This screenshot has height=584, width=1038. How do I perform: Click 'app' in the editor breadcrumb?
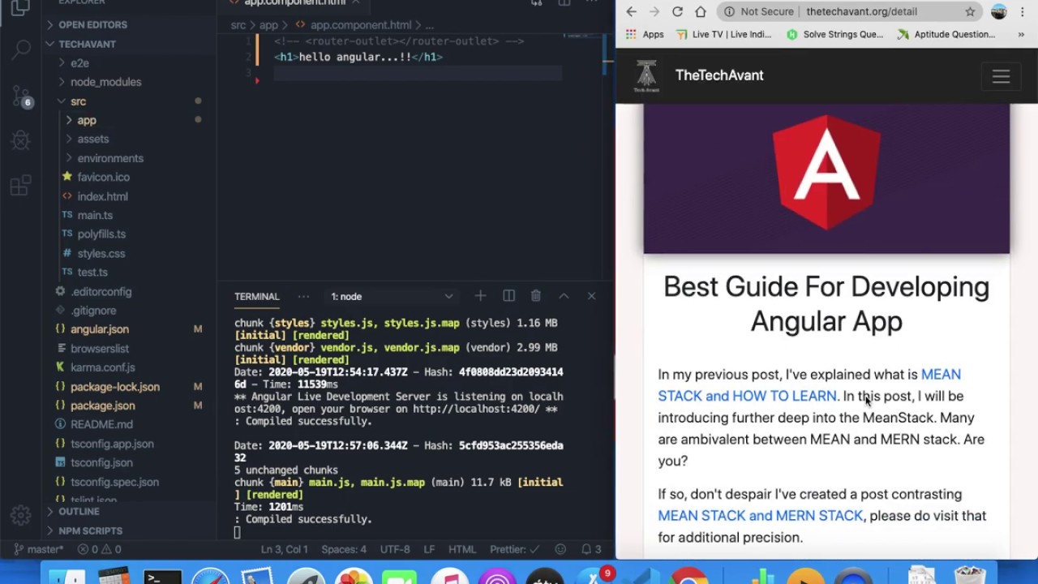point(268,25)
